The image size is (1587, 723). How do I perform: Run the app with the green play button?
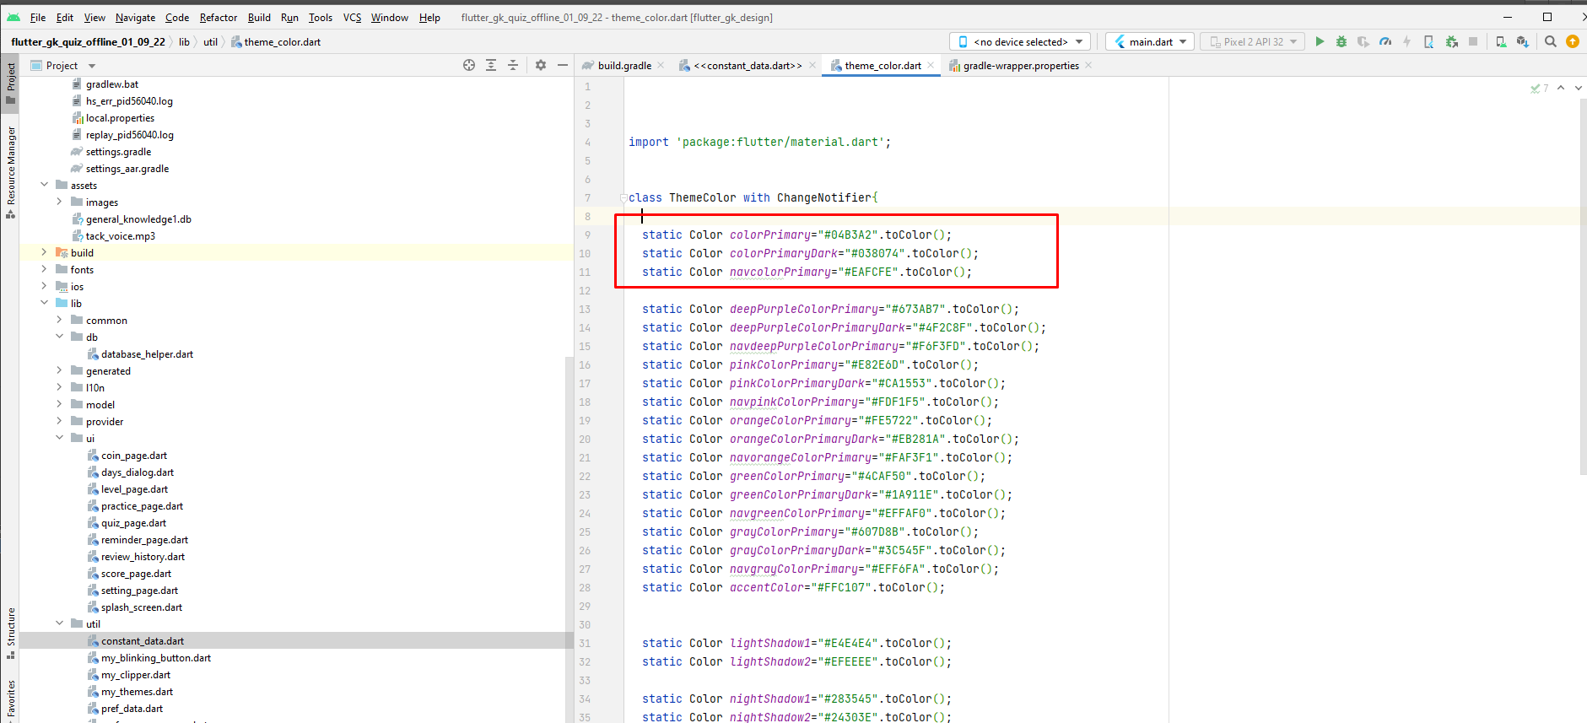[1320, 41]
